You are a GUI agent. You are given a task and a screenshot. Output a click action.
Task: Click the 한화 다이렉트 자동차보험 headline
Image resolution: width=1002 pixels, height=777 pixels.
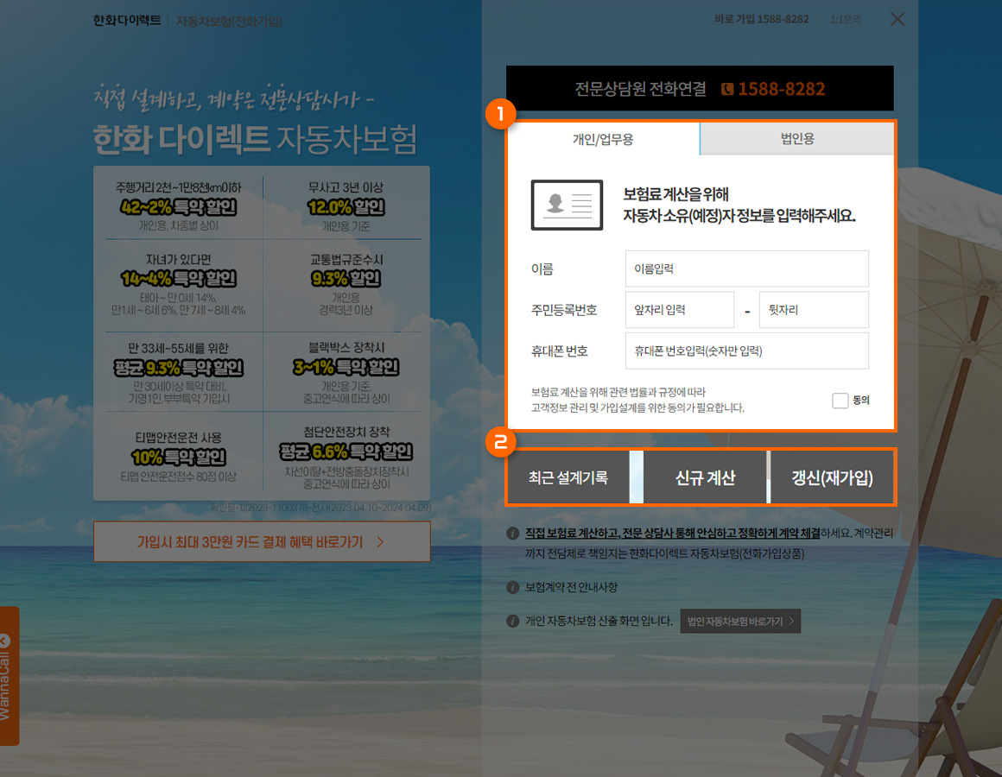pos(255,139)
